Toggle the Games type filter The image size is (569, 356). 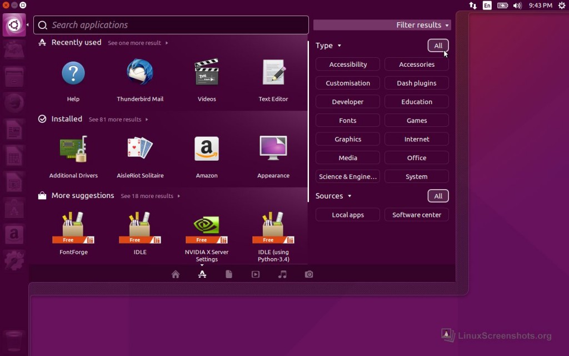[416, 121]
